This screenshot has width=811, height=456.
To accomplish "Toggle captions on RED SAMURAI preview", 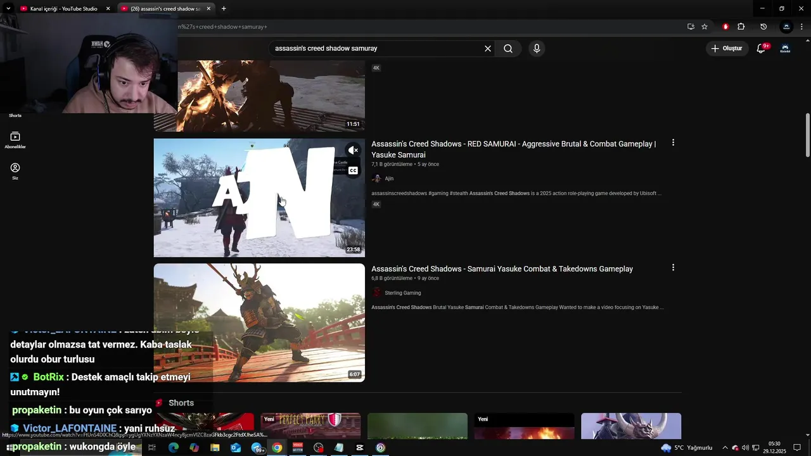I will [x=354, y=170].
